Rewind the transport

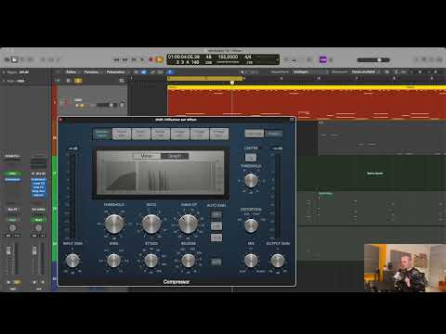tap(117, 59)
